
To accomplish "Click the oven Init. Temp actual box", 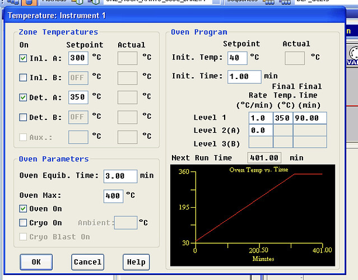I will tap(295, 58).
